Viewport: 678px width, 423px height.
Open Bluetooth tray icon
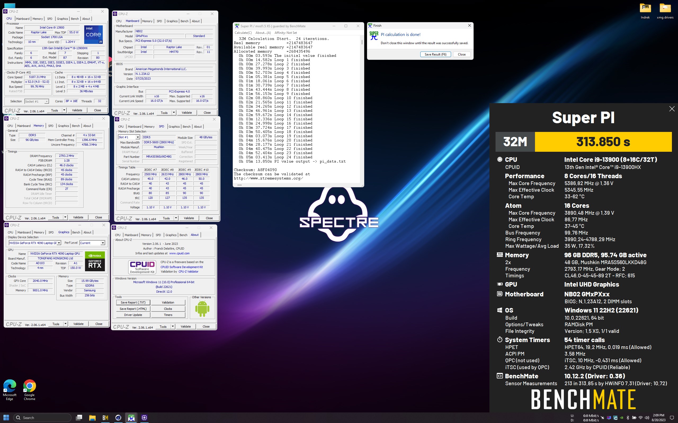pos(628,418)
